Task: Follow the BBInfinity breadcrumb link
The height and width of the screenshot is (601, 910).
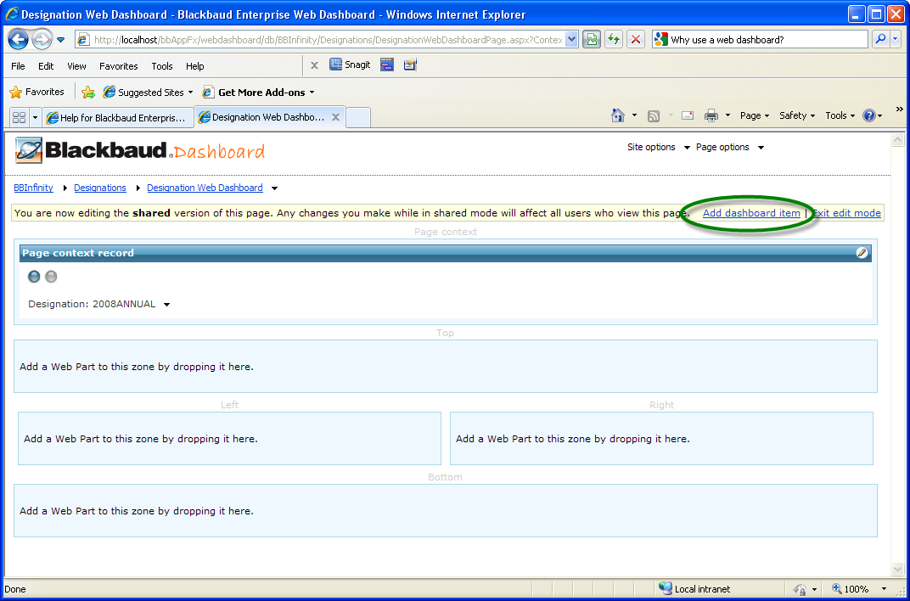Action: pos(33,188)
